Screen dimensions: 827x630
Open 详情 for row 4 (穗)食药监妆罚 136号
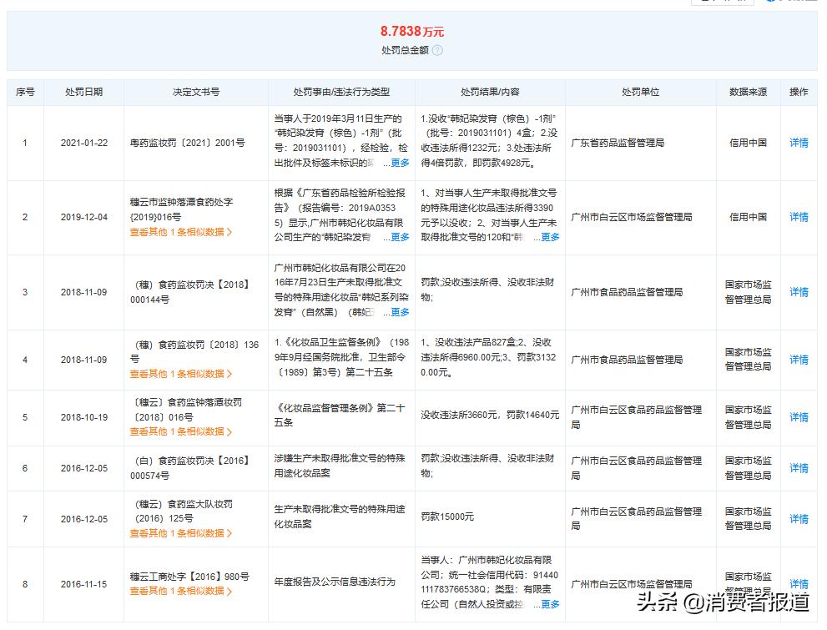point(799,359)
